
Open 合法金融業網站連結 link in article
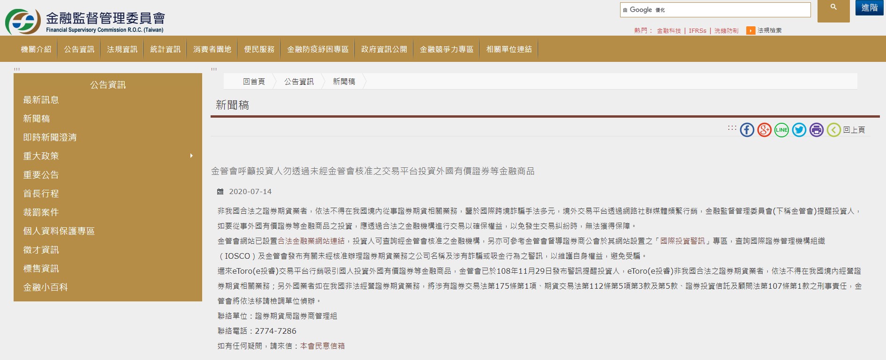311,241
